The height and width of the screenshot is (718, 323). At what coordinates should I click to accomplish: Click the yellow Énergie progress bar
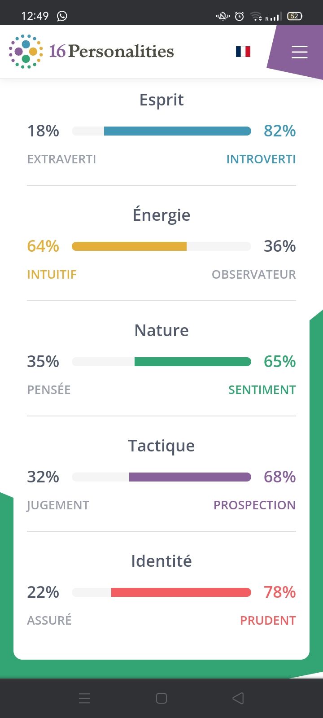[161, 246]
